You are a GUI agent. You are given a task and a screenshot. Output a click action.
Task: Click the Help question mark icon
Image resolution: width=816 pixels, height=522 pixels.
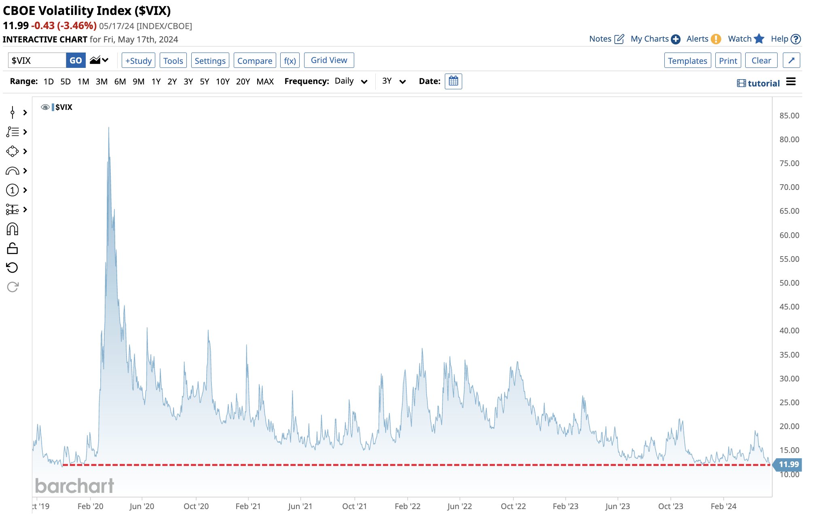coord(796,39)
